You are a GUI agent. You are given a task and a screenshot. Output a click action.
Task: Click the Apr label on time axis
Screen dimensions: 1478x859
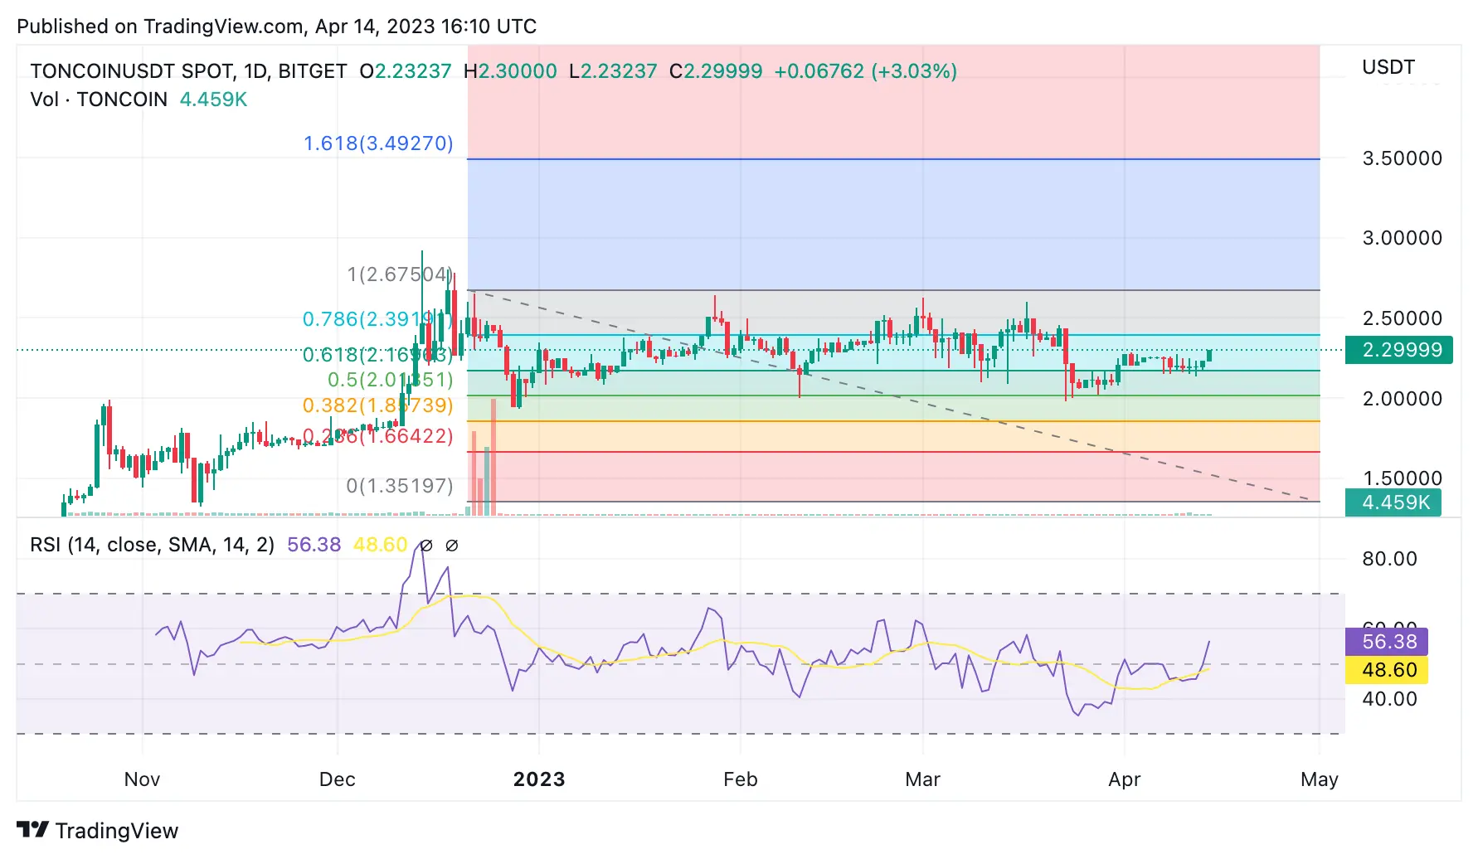click(x=1125, y=779)
